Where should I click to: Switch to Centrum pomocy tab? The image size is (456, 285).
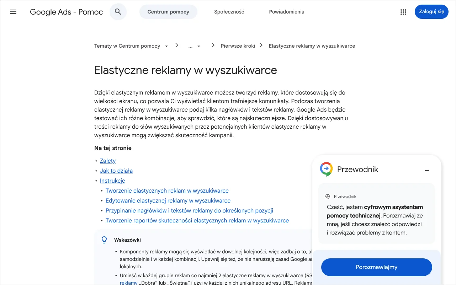[168, 12]
